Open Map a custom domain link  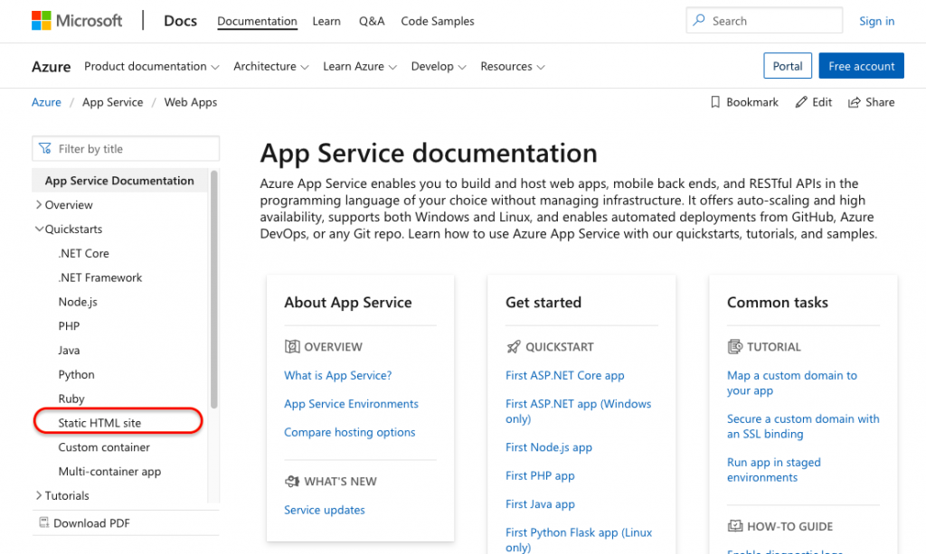(792, 383)
